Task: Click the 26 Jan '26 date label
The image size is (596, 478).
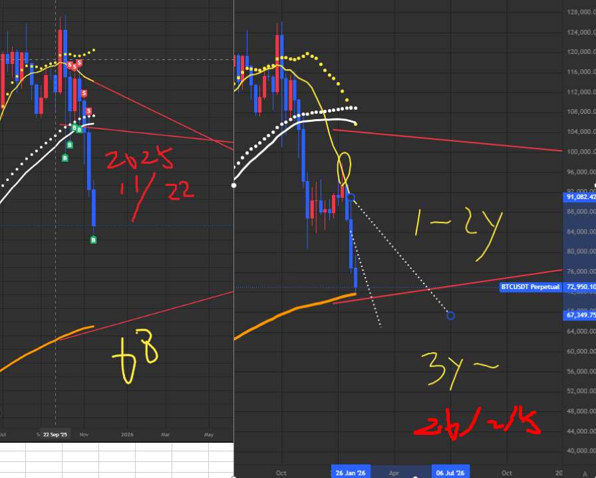Action: 351,473
